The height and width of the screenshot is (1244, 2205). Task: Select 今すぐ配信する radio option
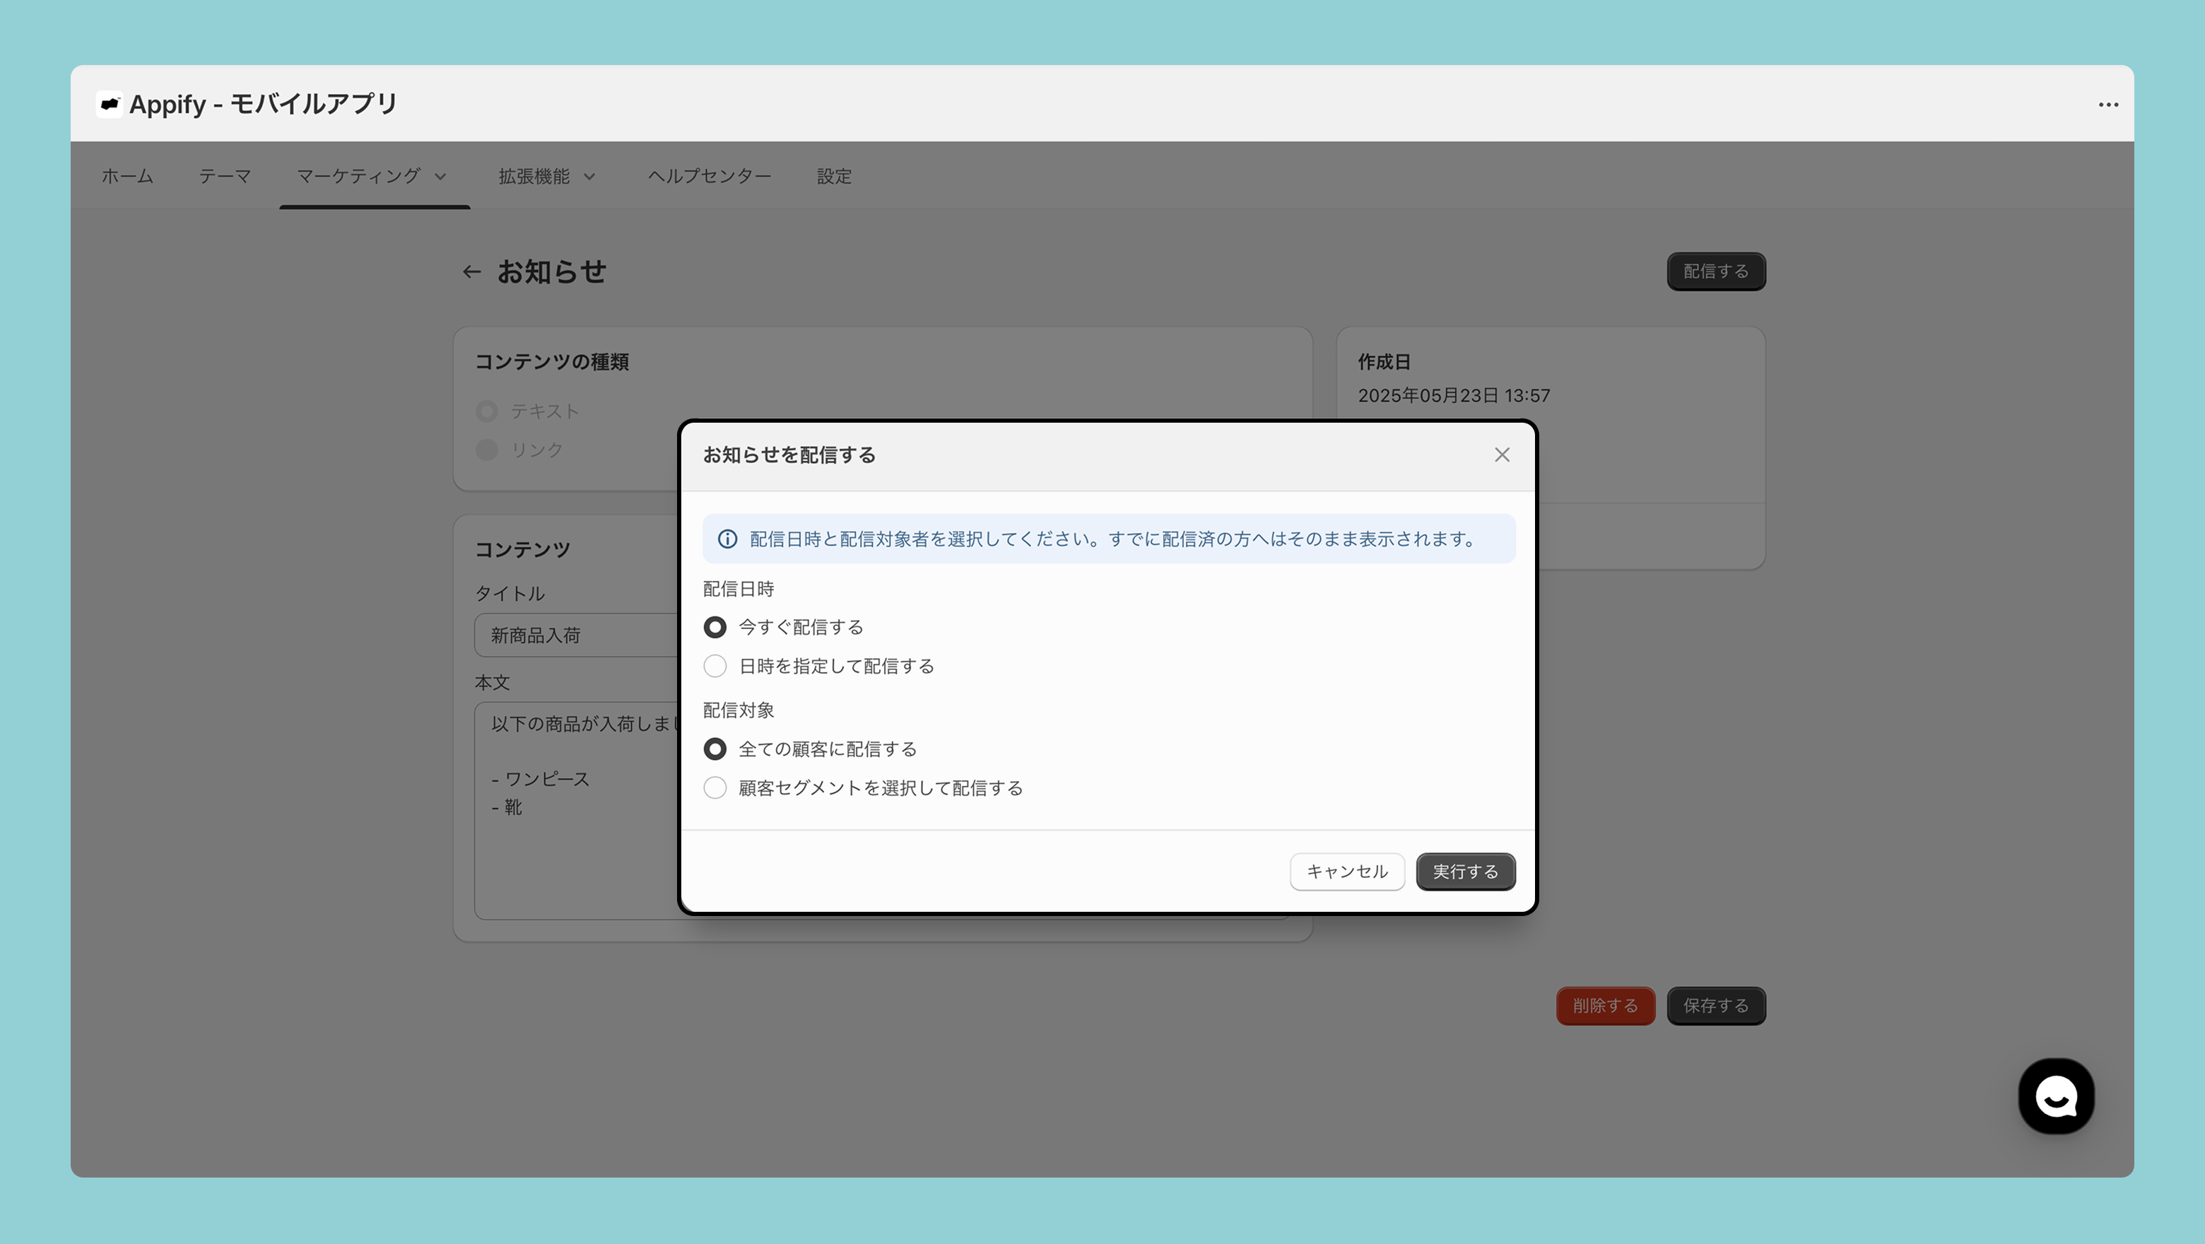(x=715, y=628)
